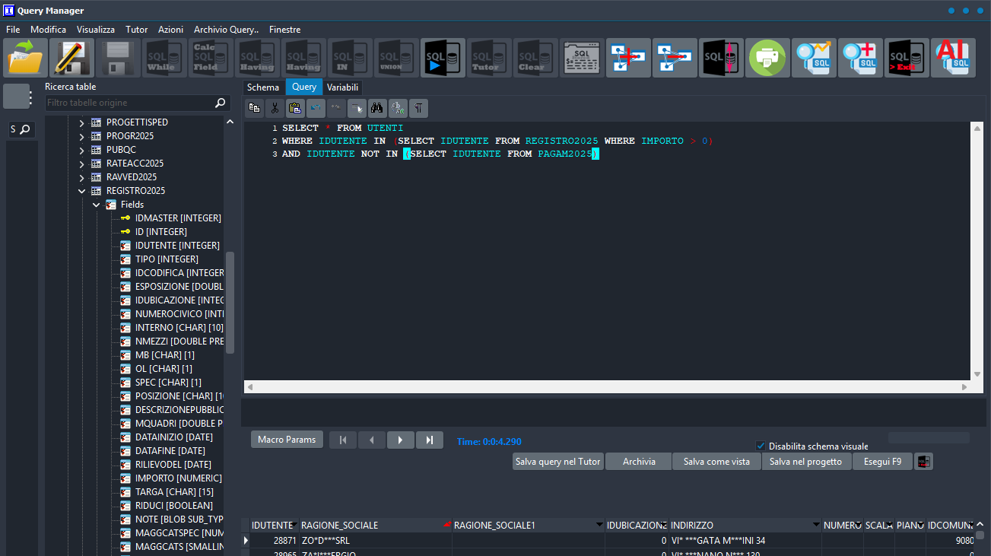991x556 pixels.
Task: Go to first record navigation button
Action: pos(342,440)
